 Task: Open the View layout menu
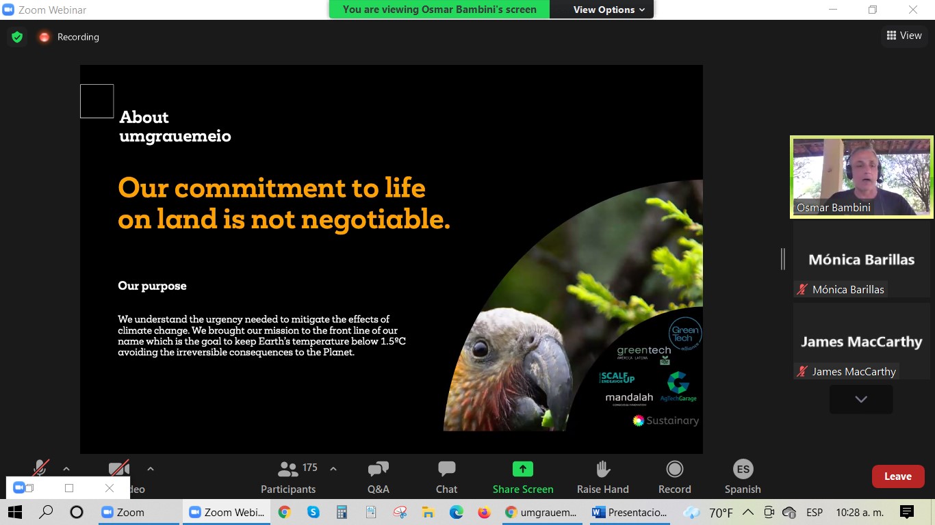pyautogui.click(x=904, y=36)
